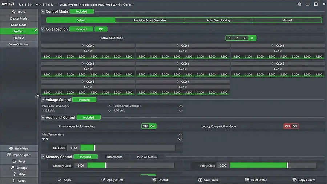The image size is (327, 184).
Task: Select Active CCD Mode 4
Action: (x=245, y=38)
